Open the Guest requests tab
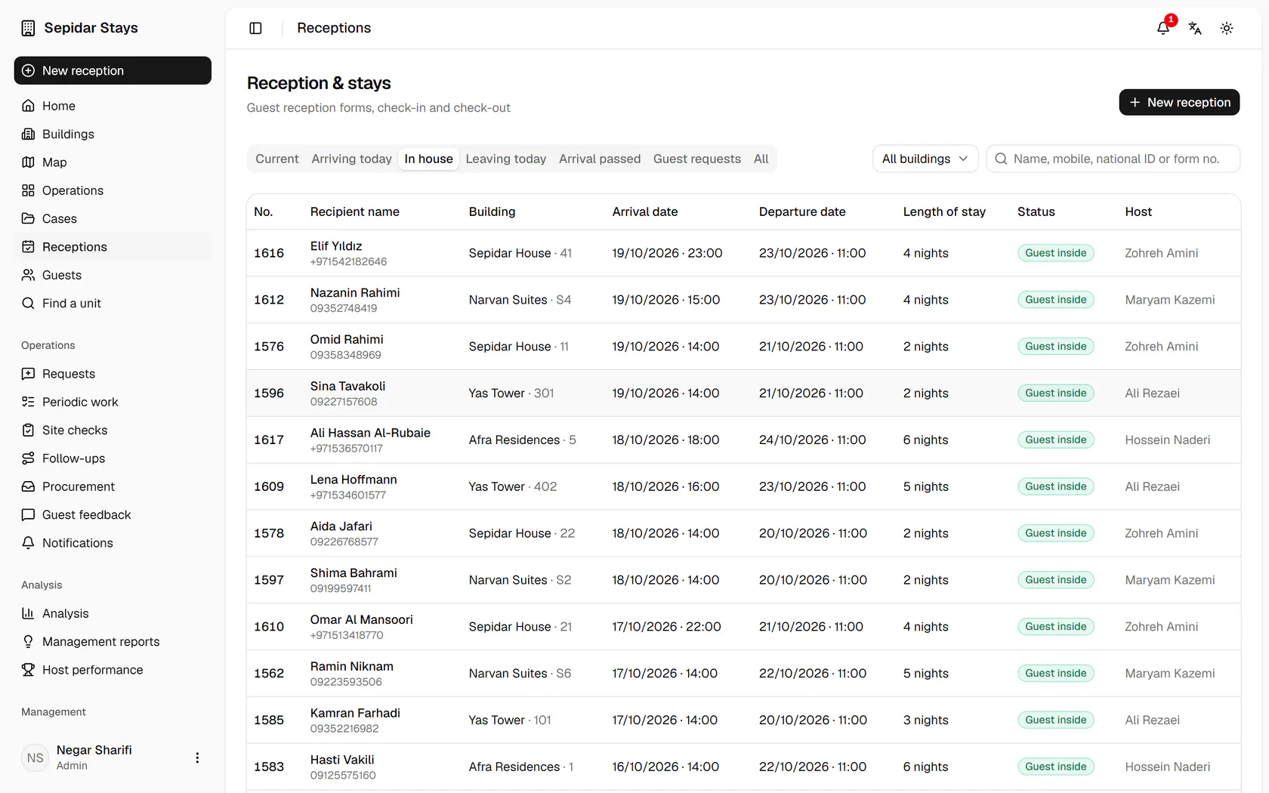This screenshot has height=793, width=1269. click(x=696, y=159)
